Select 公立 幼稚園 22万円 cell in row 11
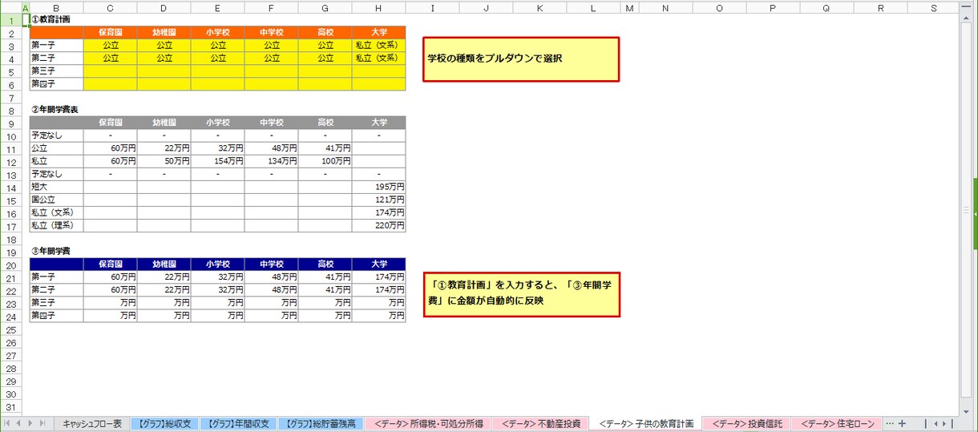 click(164, 148)
